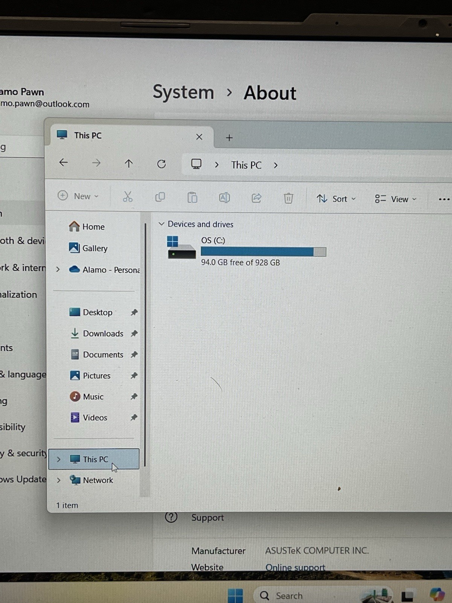Viewport: 452px width, 603px height.
Task: Click the 94.0 GB free of 928 GB text
Action: pos(240,262)
